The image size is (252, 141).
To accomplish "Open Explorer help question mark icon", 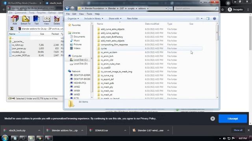I will (x=214, y=18).
